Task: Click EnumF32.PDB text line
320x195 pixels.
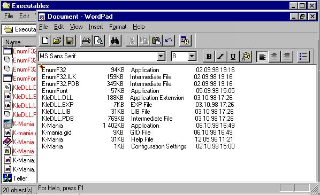Action: [x=60, y=84]
